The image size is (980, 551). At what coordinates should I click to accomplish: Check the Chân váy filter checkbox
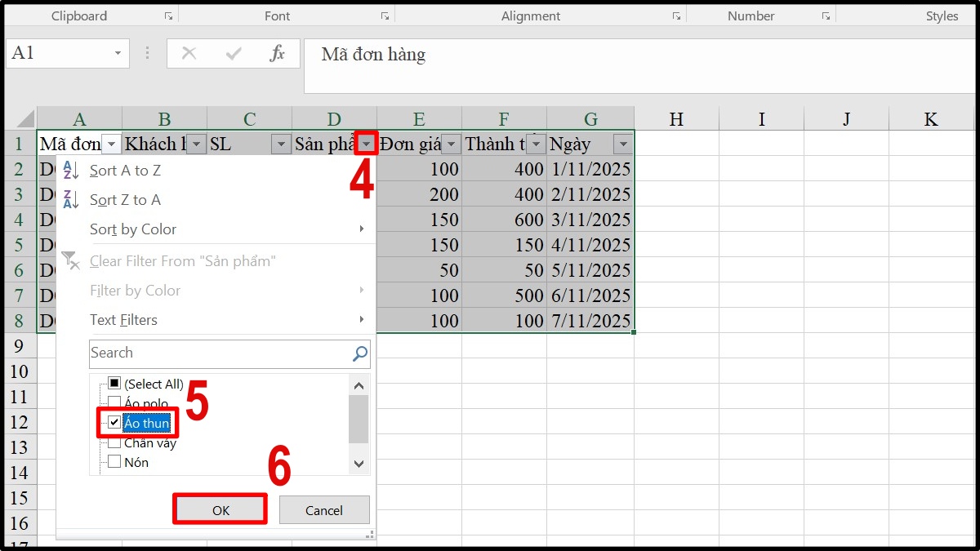click(x=113, y=442)
